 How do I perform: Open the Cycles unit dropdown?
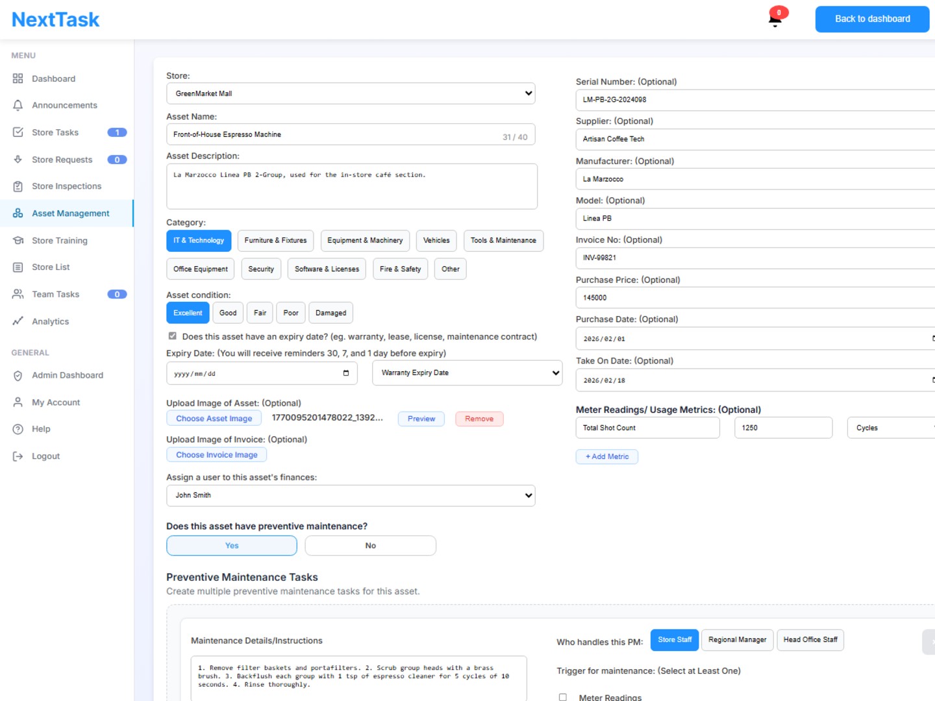[891, 428]
